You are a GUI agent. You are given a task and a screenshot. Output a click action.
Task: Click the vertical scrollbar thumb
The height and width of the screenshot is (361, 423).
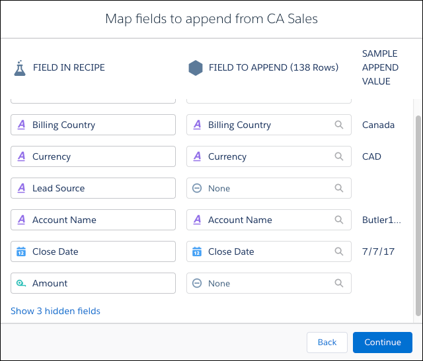coord(418,216)
